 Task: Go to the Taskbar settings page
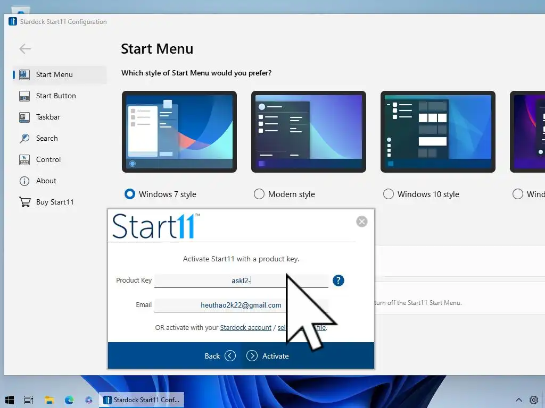(48, 117)
